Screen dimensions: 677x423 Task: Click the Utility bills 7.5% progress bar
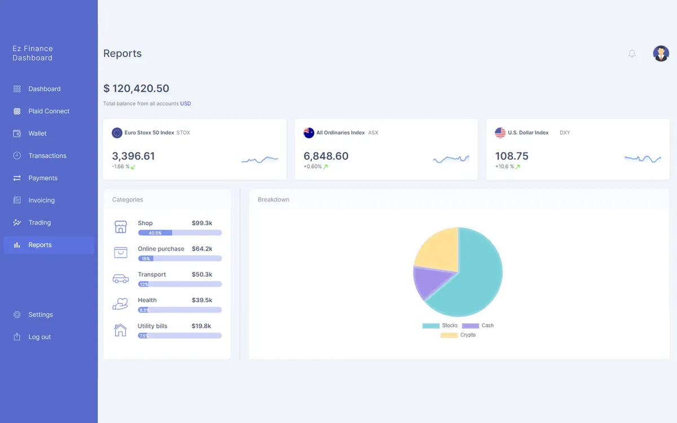(x=180, y=336)
